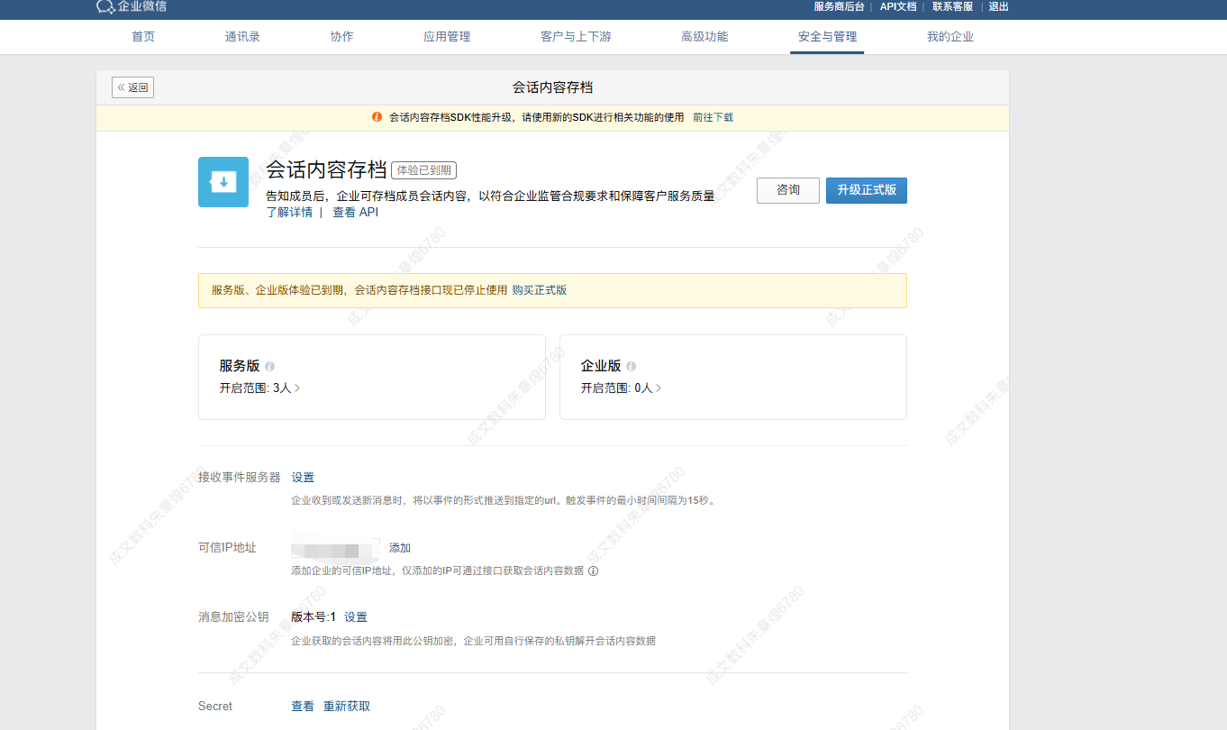Screen dimensions: 1227x730
Task: Click orange warning icon in SDK notice
Action: pos(377,117)
